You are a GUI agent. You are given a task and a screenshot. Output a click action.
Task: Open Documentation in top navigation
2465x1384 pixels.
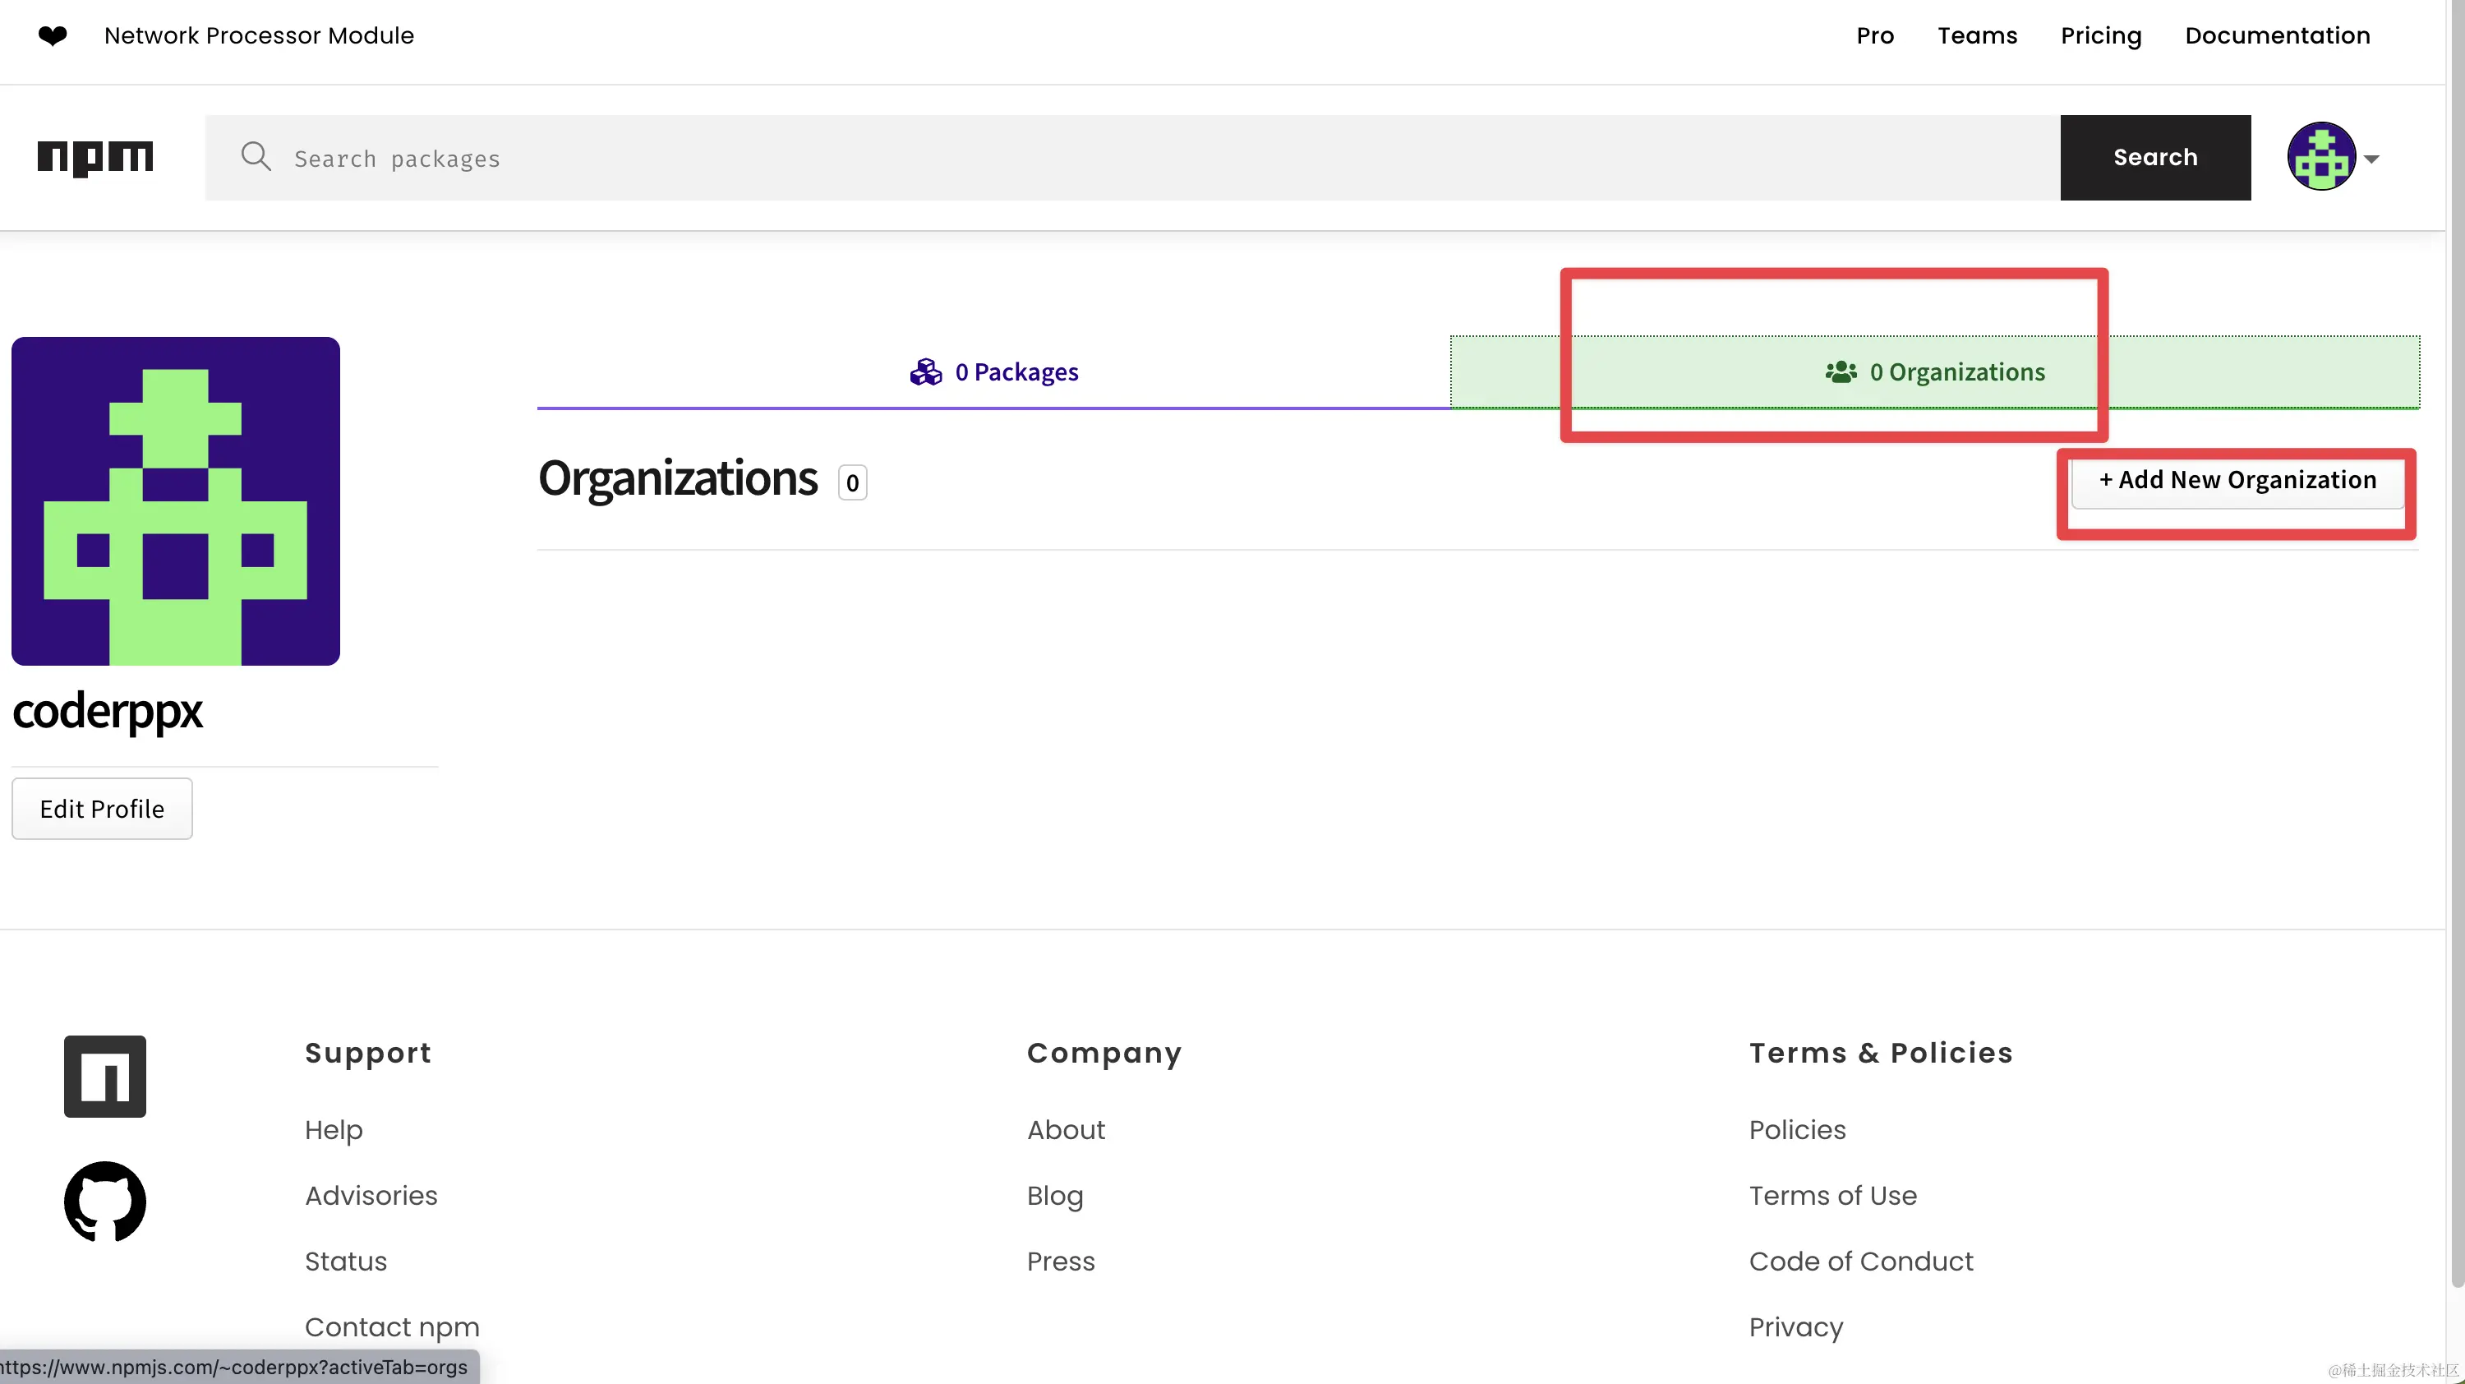pos(2278,35)
